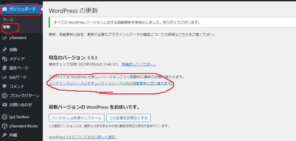
Task: Click the envelope icon beside お問い合わせ
Action: (5, 105)
